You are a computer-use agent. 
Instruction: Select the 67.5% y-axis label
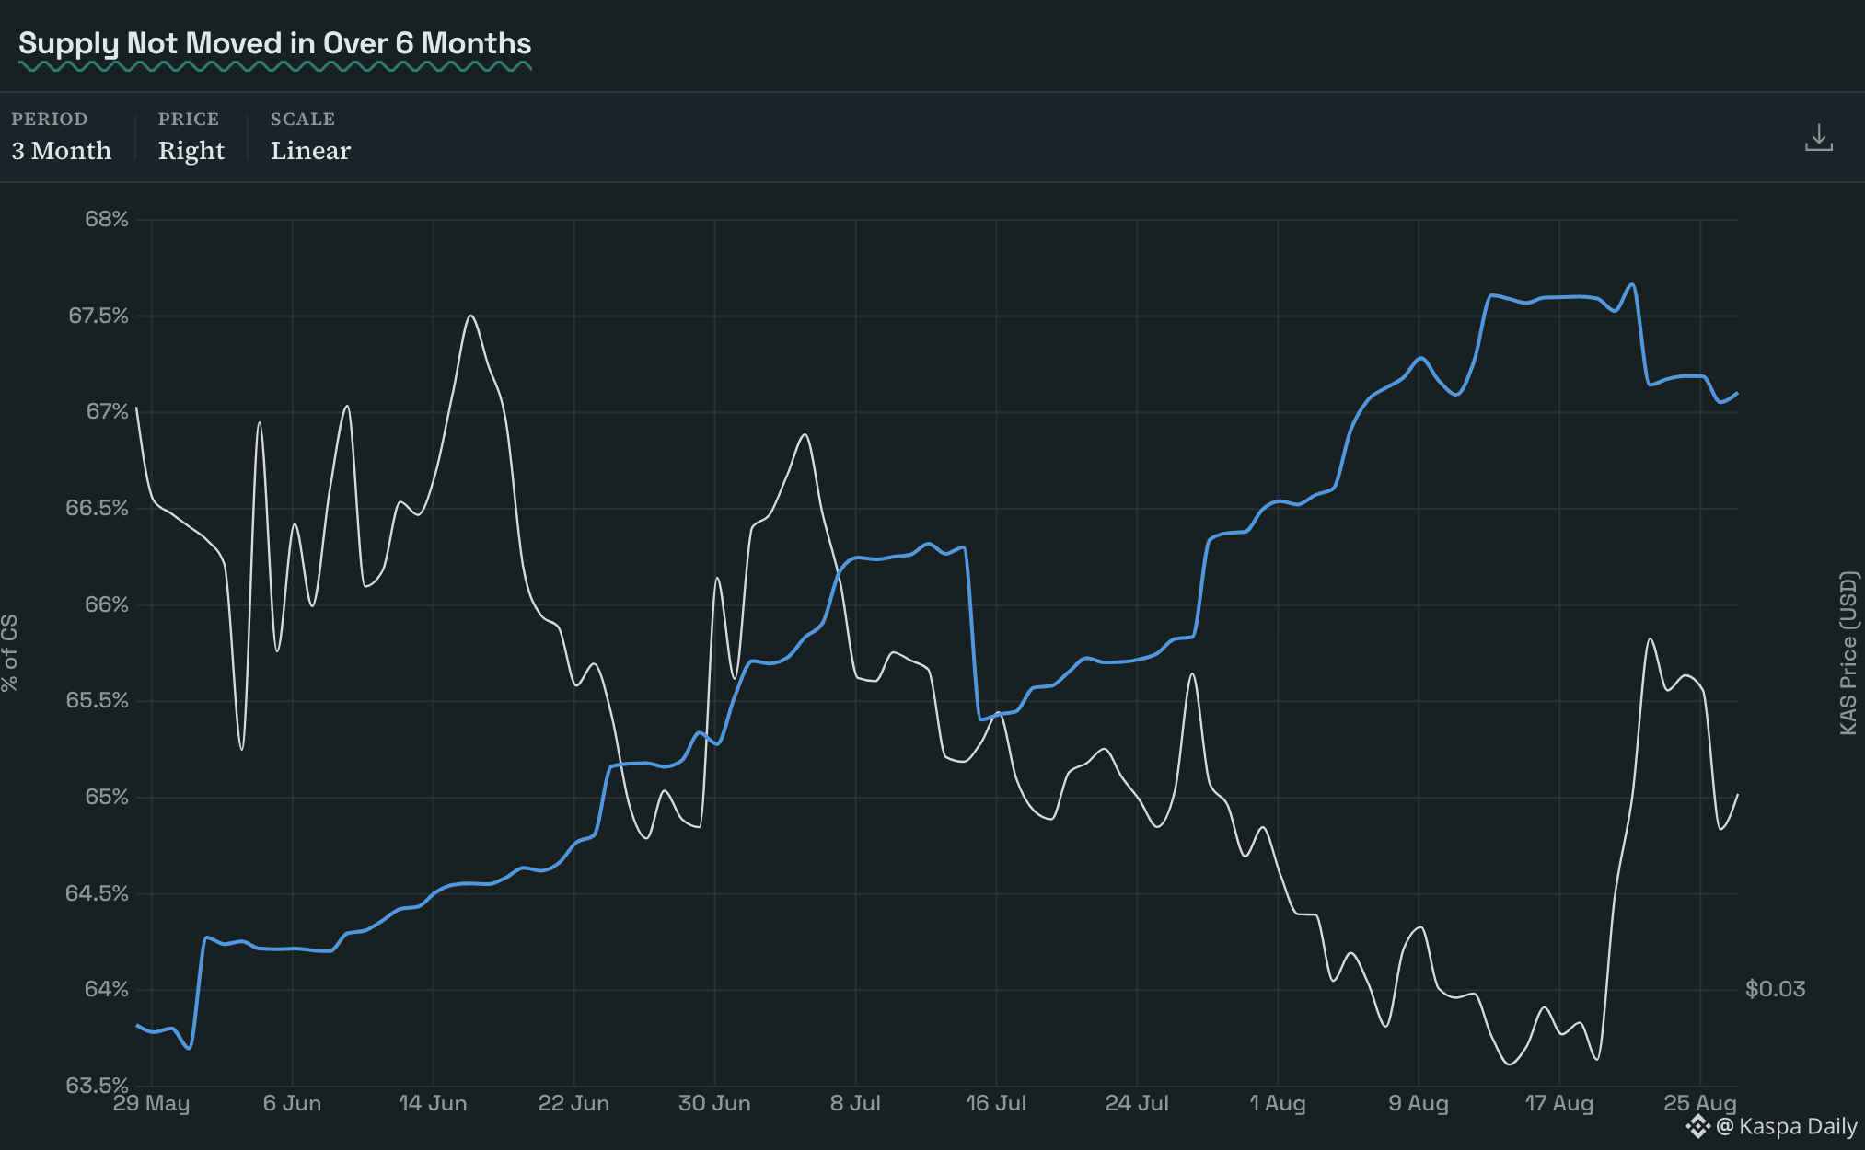[98, 316]
